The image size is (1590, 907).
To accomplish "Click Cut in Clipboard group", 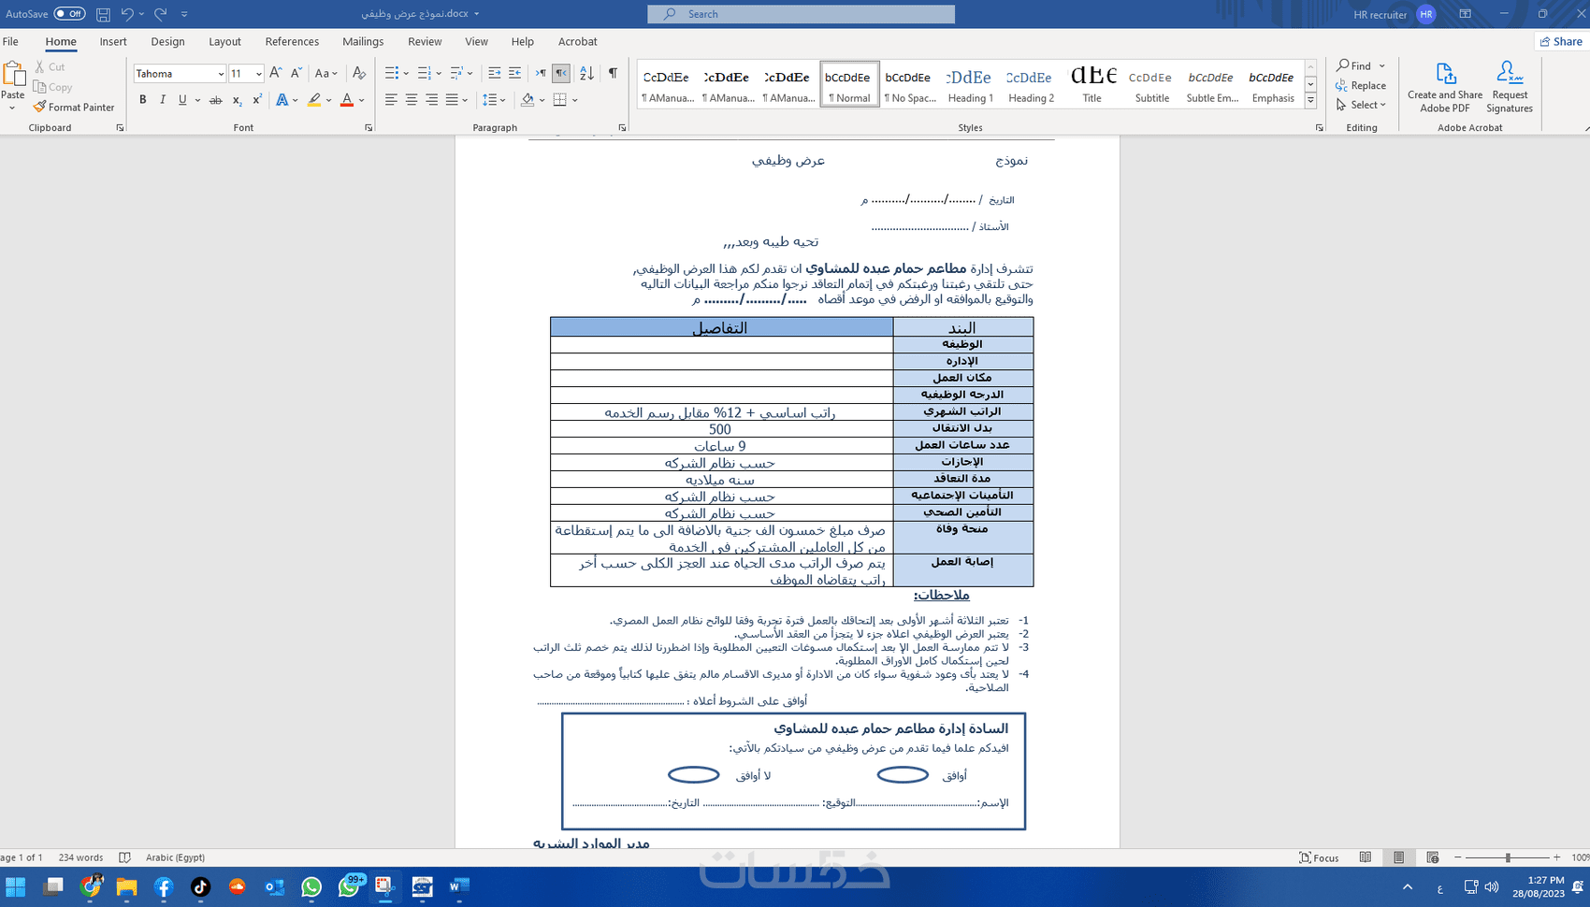I will click(x=50, y=66).
